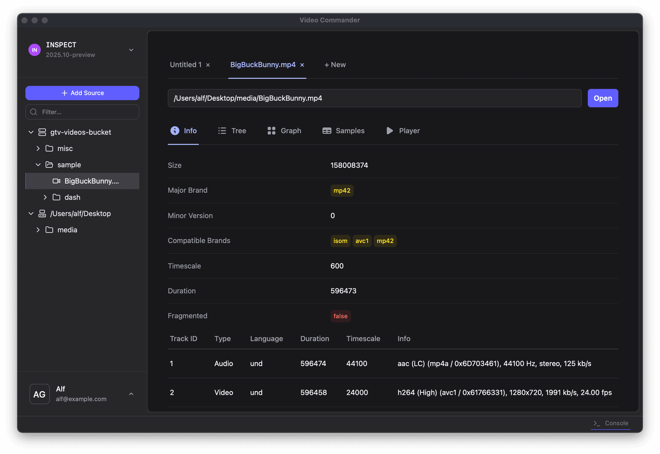This screenshot has height=454, width=660.
Task: Expand the misc folder
Action: pos(38,148)
